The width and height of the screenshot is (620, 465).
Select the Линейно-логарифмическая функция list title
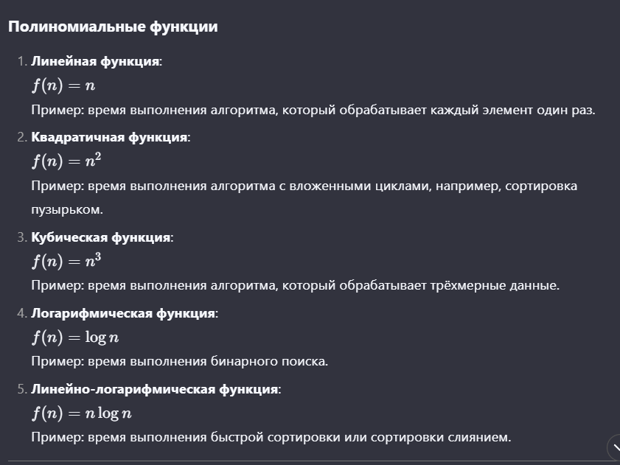tap(156, 389)
